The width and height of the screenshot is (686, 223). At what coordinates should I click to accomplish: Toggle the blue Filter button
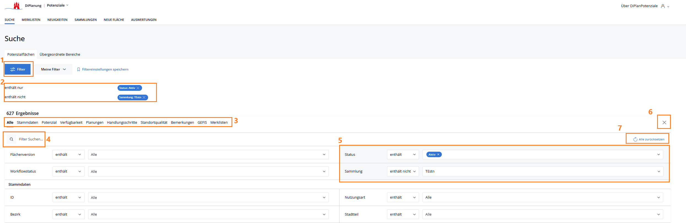click(x=18, y=69)
